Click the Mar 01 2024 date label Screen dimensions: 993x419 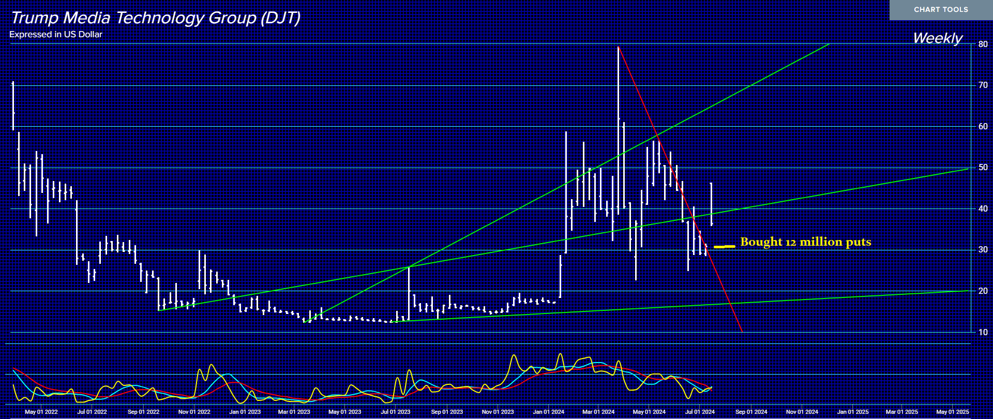[598, 412]
